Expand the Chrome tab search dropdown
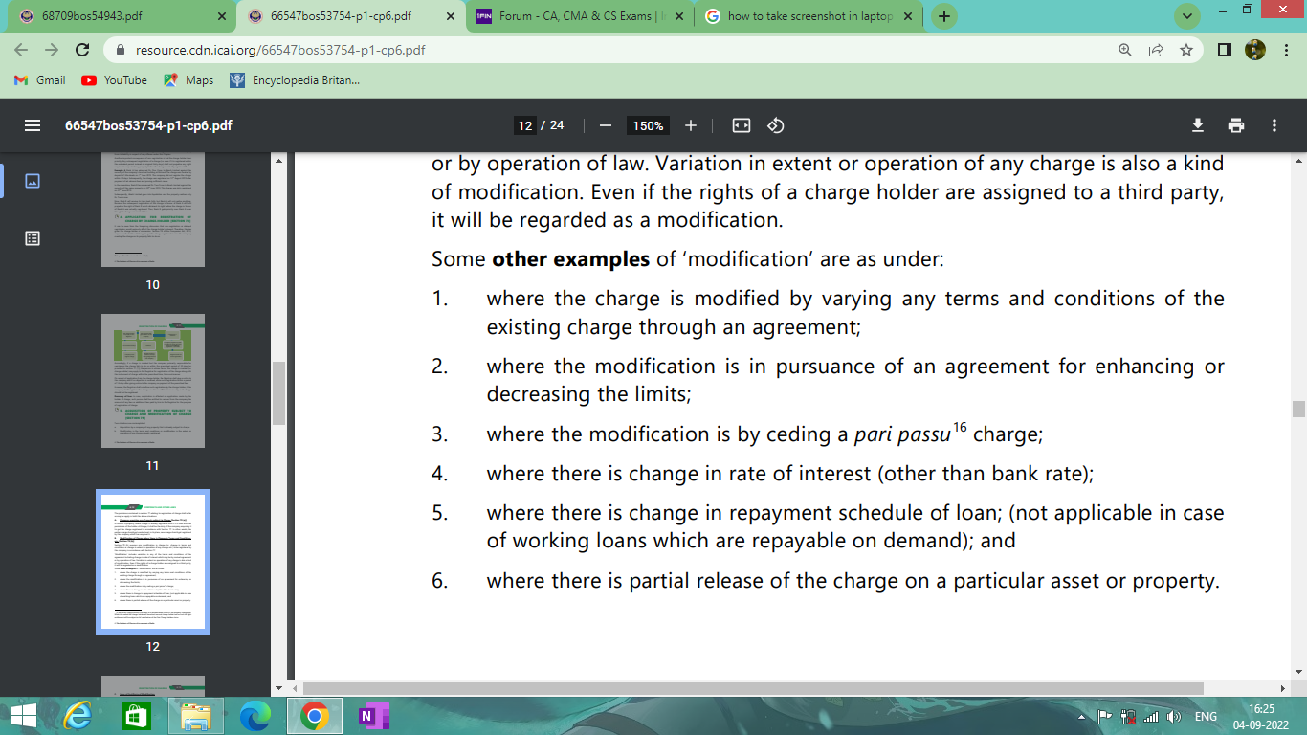 point(1187,16)
